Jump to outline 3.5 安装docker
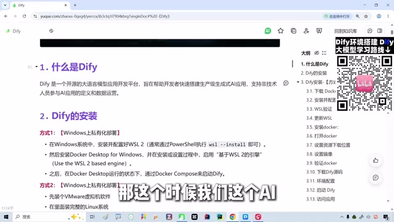Image resolution: width=394 pixels, height=222 pixels. 323,127
